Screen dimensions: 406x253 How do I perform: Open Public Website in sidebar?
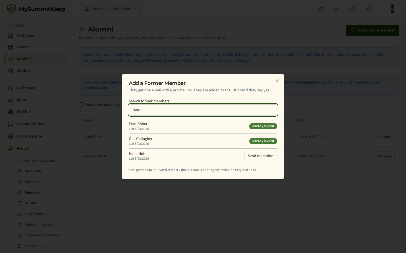click(x=36, y=136)
